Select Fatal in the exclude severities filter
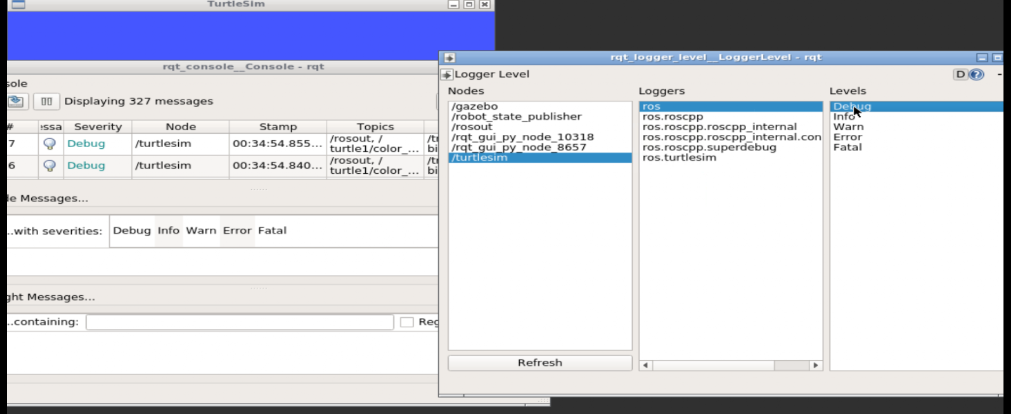The image size is (1011, 414). point(272,230)
